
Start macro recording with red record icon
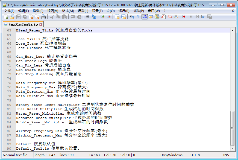pos(184,17)
